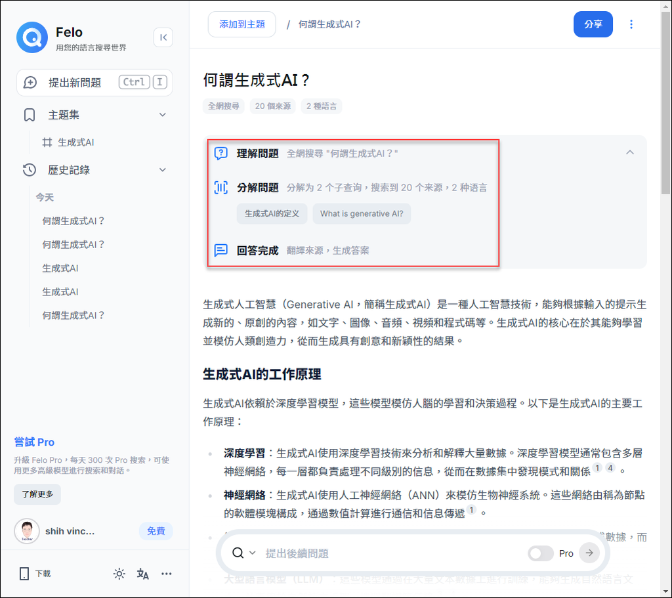Collapse the 歷史記錄 section chevron

click(163, 170)
